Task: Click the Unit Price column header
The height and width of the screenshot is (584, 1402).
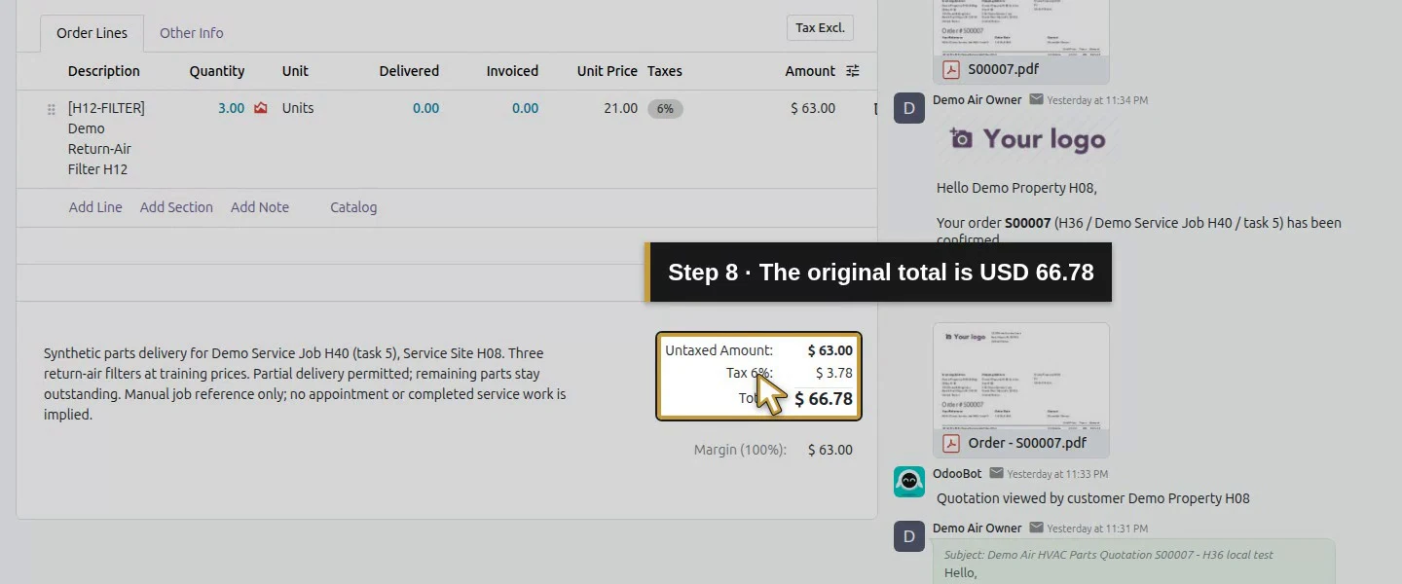Action: (x=607, y=71)
